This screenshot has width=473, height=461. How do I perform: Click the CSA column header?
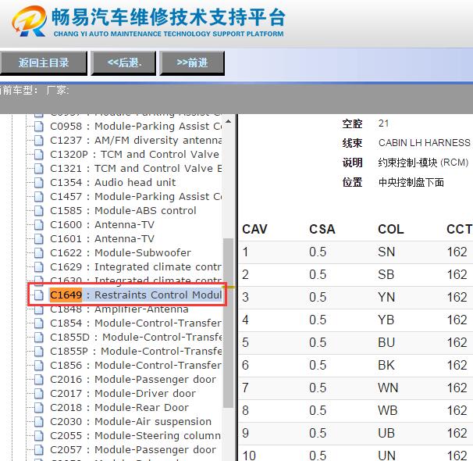click(322, 230)
